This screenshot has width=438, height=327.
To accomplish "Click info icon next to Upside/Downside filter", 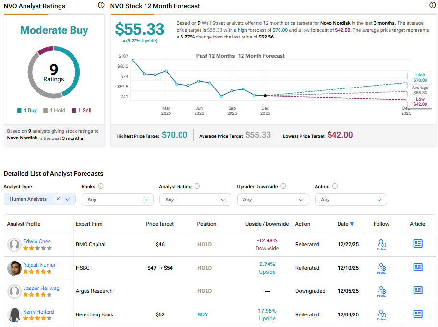I will [x=283, y=186].
